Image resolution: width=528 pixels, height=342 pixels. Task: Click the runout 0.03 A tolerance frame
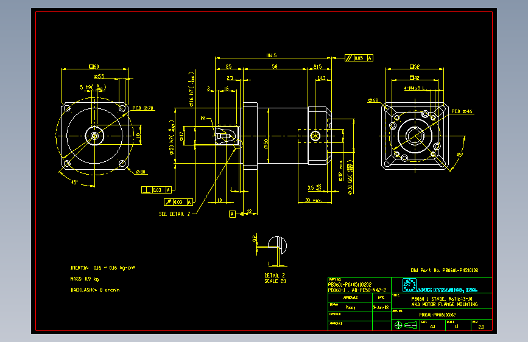click(178, 202)
